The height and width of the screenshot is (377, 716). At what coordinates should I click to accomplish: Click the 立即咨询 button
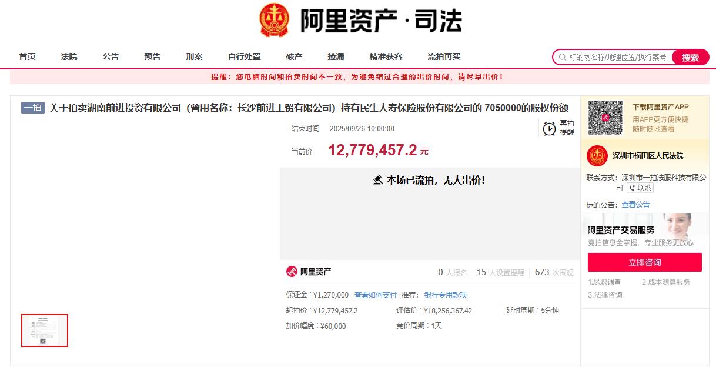[x=645, y=262]
